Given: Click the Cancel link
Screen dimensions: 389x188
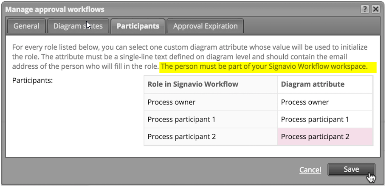Looking at the screenshot, I should click(x=310, y=170).
